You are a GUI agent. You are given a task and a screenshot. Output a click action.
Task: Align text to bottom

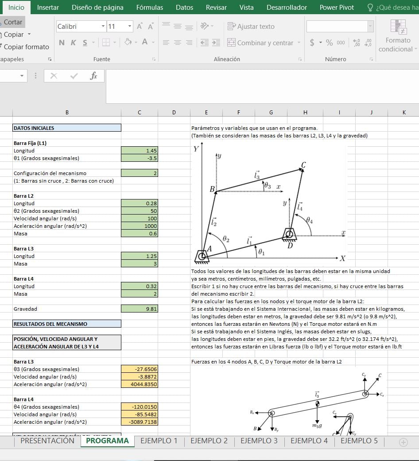click(189, 27)
